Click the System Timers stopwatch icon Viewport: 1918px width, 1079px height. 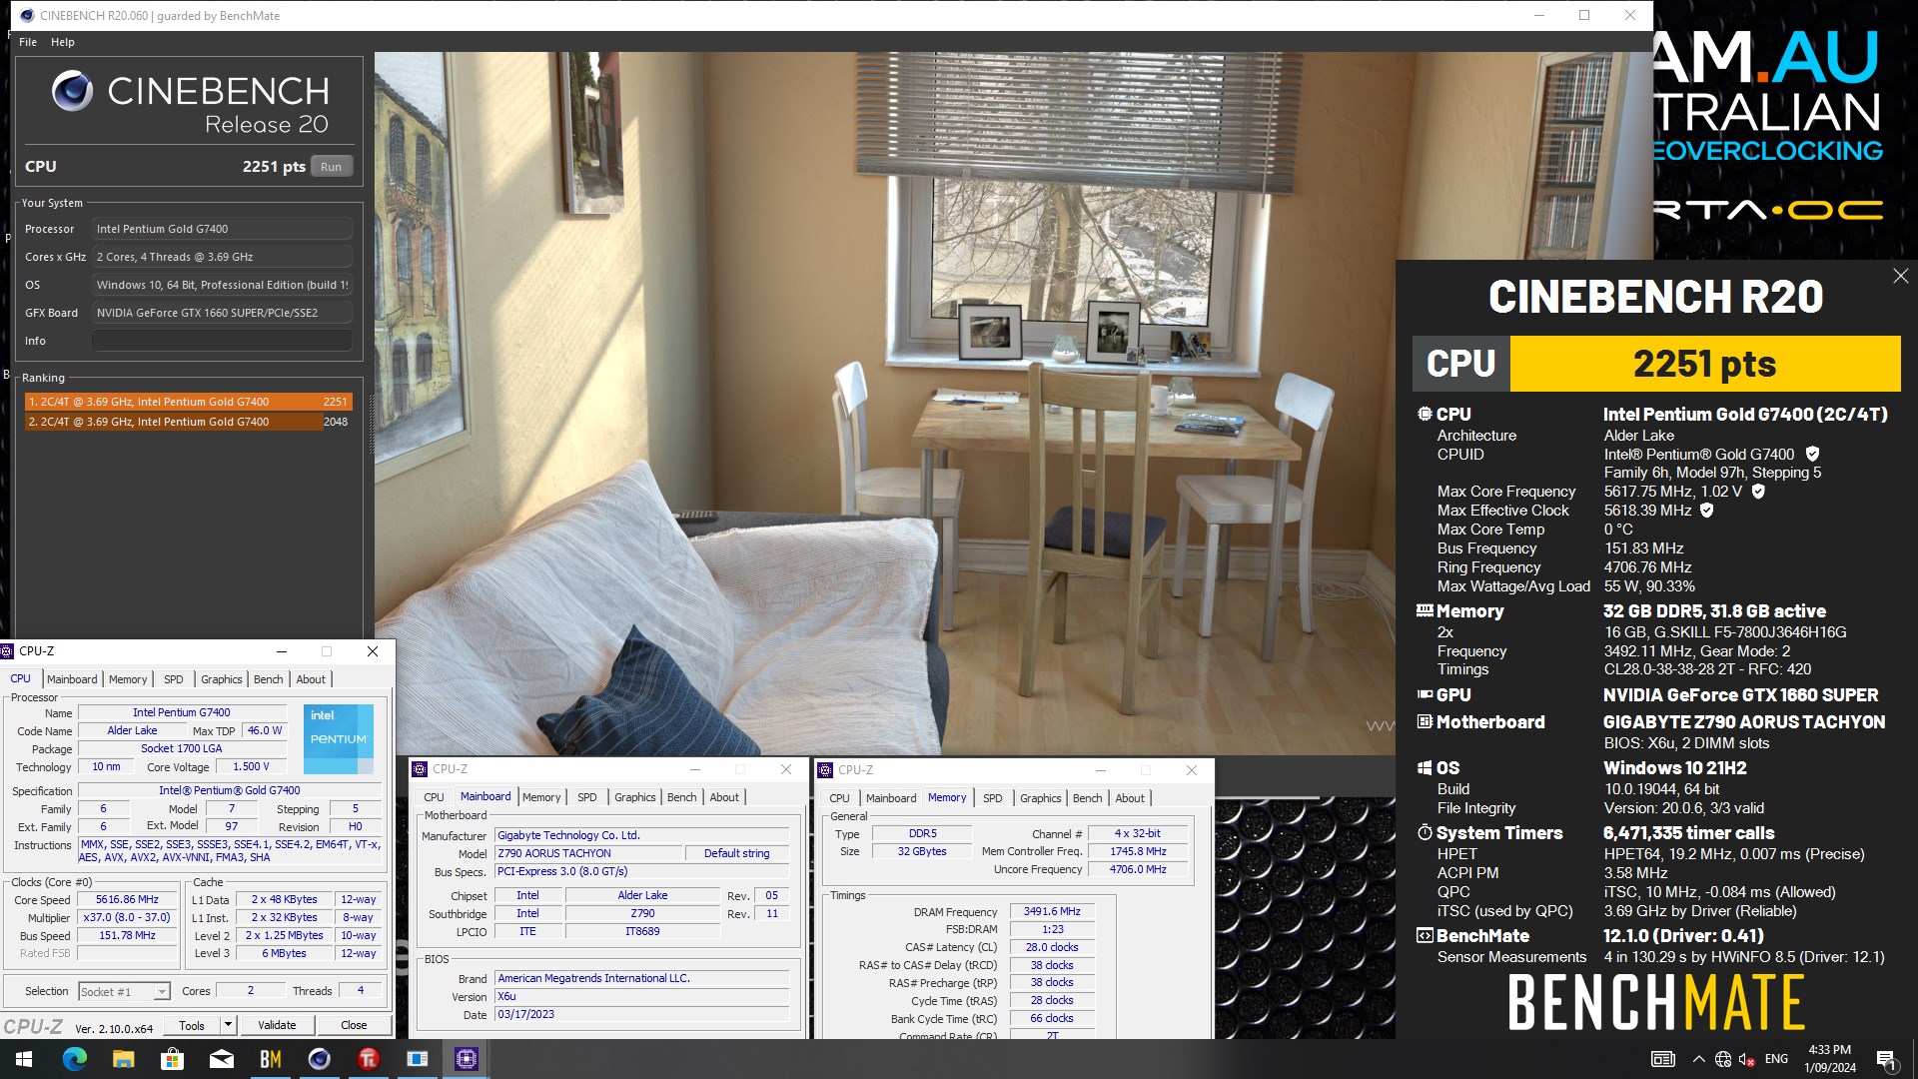[x=1425, y=832]
